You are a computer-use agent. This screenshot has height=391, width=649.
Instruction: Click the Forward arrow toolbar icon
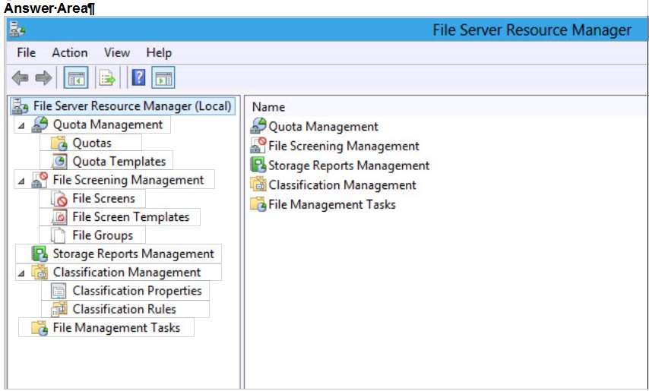pyautogui.click(x=43, y=77)
